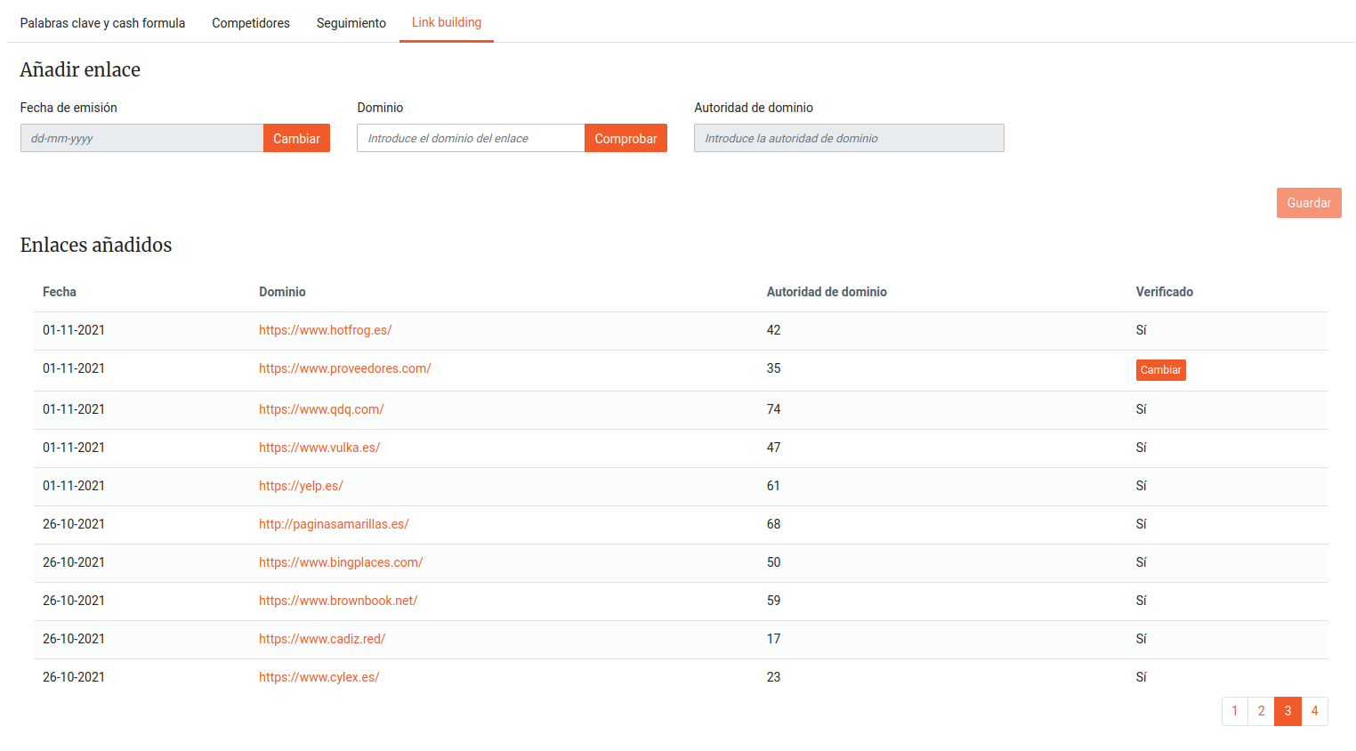Click the Guardar button
Screen dimensions: 1356x751
click(1308, 203)
